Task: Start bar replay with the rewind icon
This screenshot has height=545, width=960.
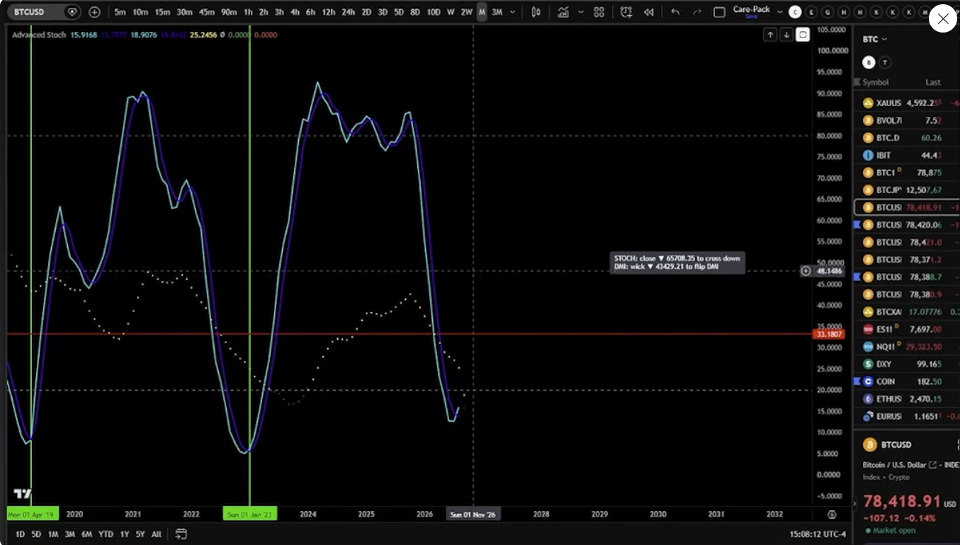Action: (648, 12)
